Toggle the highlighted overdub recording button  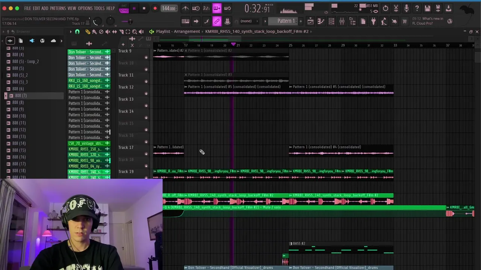tap(217, 8)
